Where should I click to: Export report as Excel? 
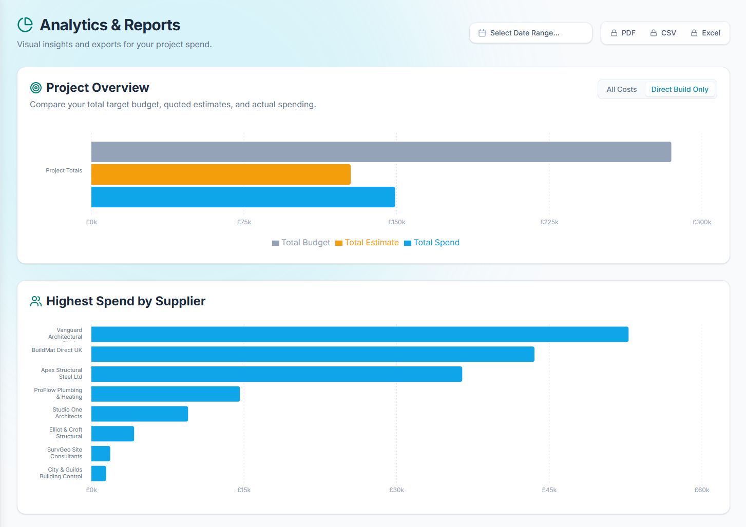coord(705,33)
